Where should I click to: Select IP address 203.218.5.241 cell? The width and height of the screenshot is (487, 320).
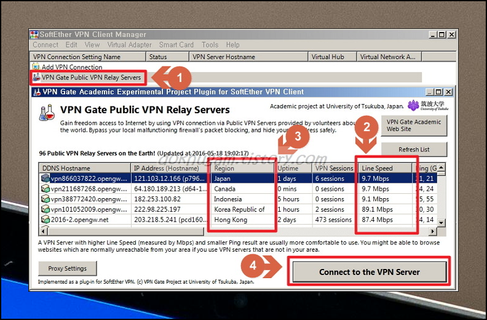click(x=170, y=220)
